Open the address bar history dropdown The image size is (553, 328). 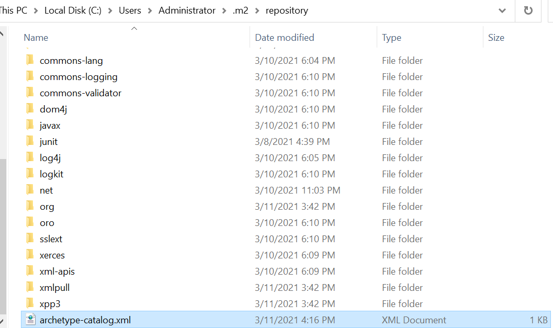point(502,11)
